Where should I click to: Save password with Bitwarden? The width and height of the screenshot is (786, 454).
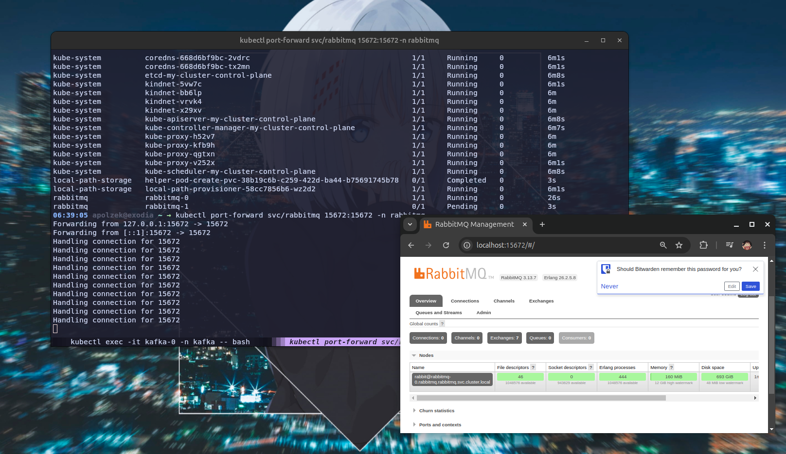(x=751, y=286)
